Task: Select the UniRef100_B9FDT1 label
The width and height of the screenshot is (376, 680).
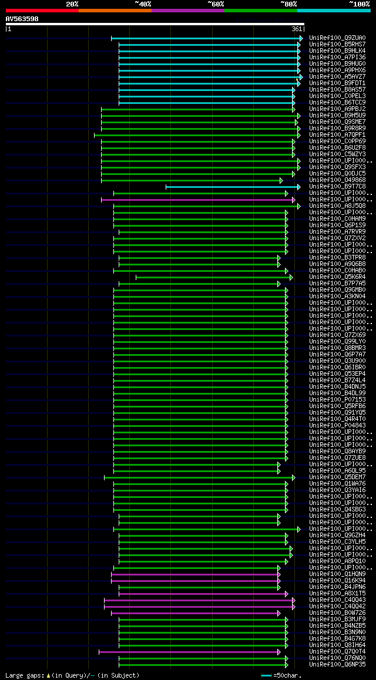Action: coord(337,83)
